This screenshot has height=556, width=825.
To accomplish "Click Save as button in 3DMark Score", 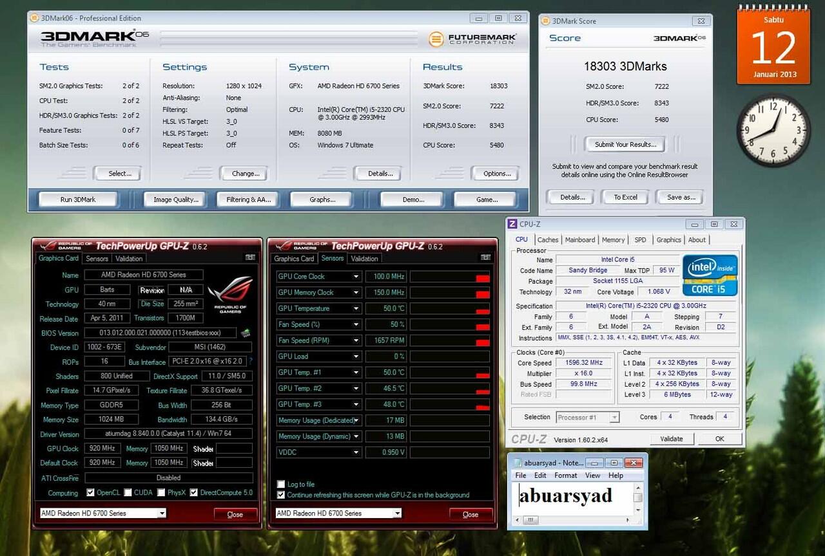I will click(x=681, y=198).
